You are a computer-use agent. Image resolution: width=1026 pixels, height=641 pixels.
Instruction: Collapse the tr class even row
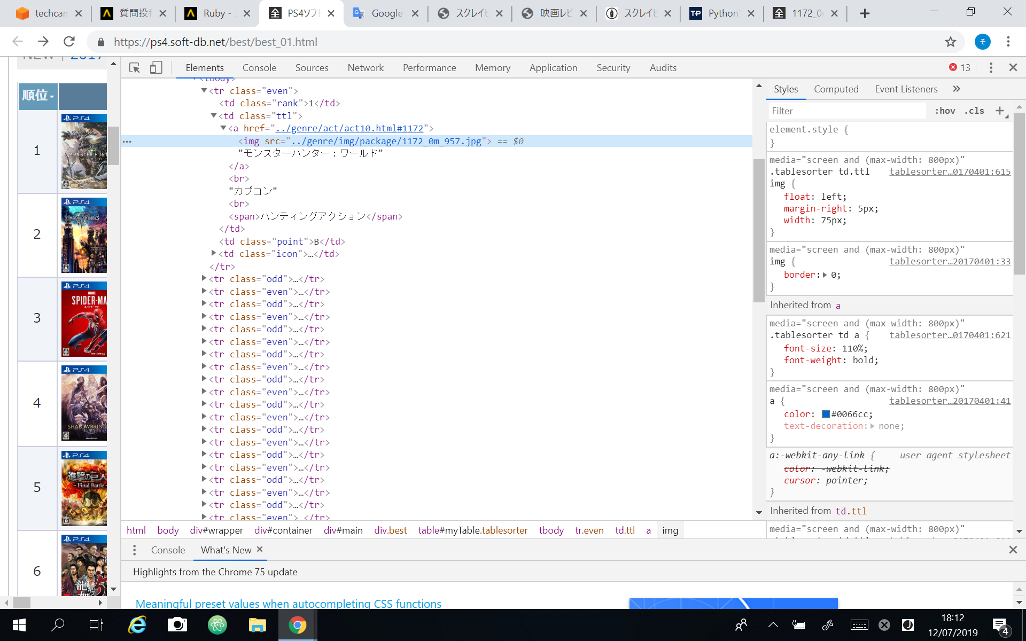204,91
